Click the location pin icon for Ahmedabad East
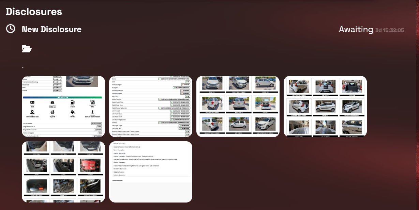This screenshot has width=419, height=210. coord(32,112)
